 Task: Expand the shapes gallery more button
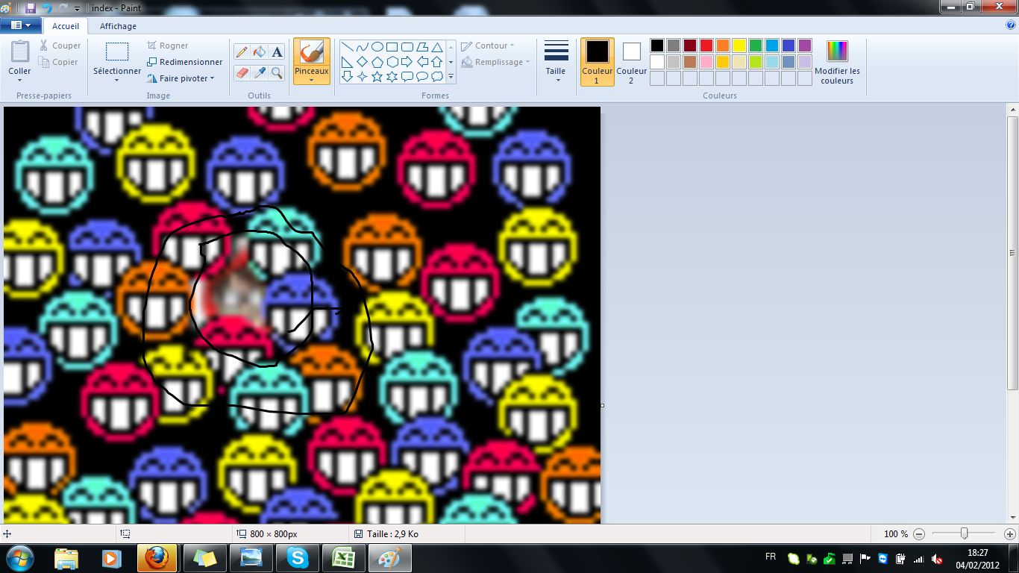(451, 76)
